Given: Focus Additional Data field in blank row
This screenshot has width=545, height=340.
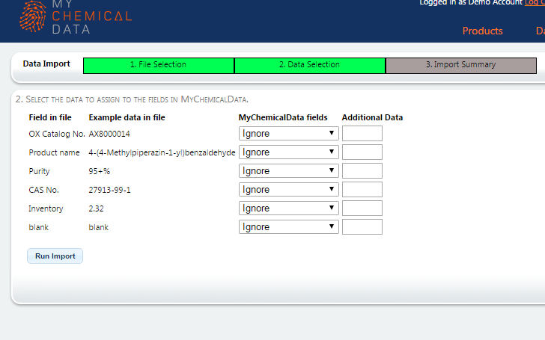Looking at the screenshot, I should [x=362, y=227].
